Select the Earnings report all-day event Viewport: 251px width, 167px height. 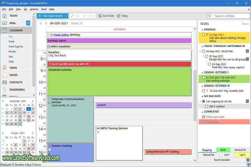[x=119, y=41]
